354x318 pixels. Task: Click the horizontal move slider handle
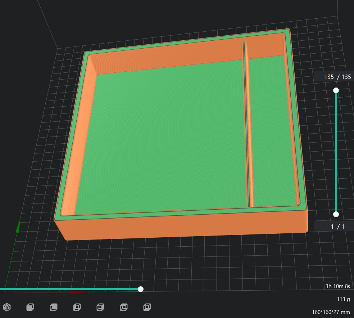[141, 289]
